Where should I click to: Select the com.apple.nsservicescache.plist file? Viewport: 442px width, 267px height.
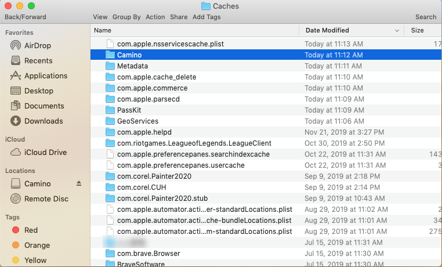(170, 44)
